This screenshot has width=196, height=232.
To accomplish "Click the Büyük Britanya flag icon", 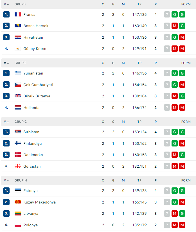I will coord(18,96).
